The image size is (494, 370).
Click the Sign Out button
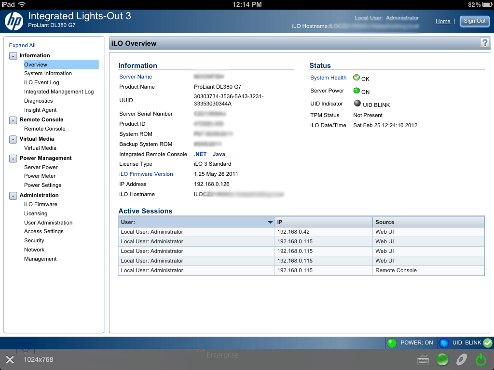(x=475, y=21)
